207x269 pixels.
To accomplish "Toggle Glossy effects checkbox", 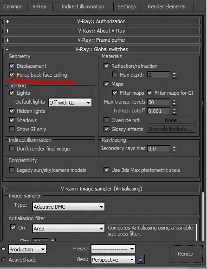I will coord(106,129).
